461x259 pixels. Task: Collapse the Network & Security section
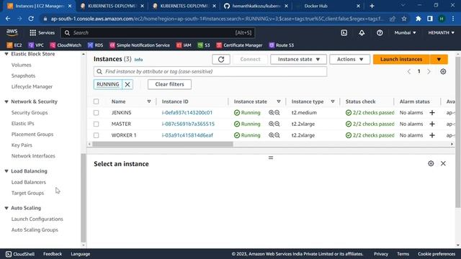pyautogui.click(x=6, y=101)
